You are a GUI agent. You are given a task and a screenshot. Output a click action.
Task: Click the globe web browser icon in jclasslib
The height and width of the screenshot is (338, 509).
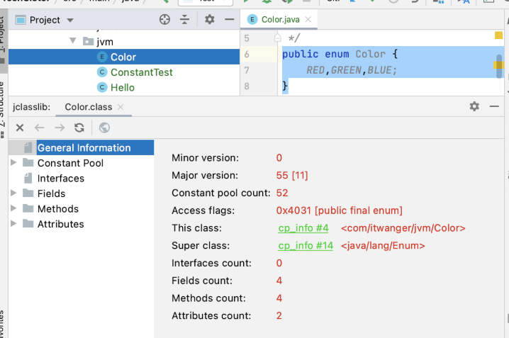coord(104,128)
